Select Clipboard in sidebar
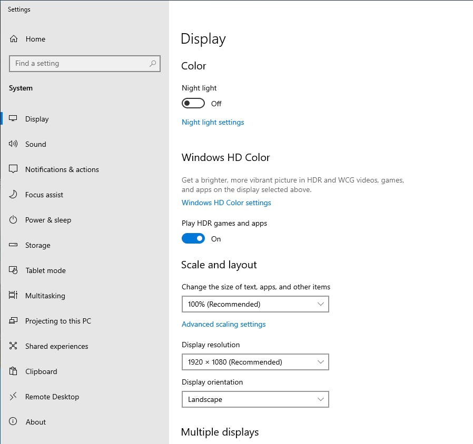The height and width of the screenshot is (444, 473). [x=84, y=372]
